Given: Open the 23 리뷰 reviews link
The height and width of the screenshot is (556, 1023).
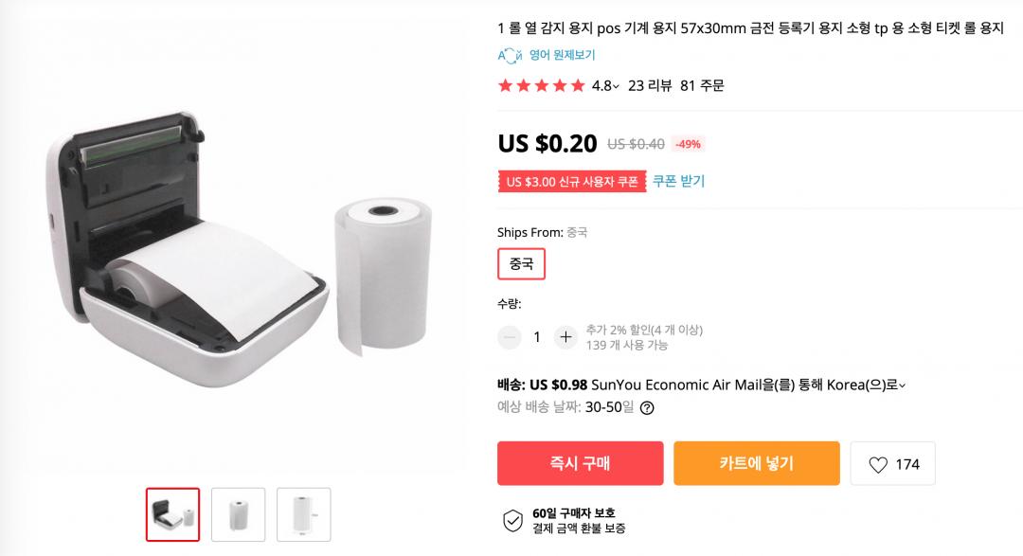Looking at the screenshot, I should tap(649, 86).
